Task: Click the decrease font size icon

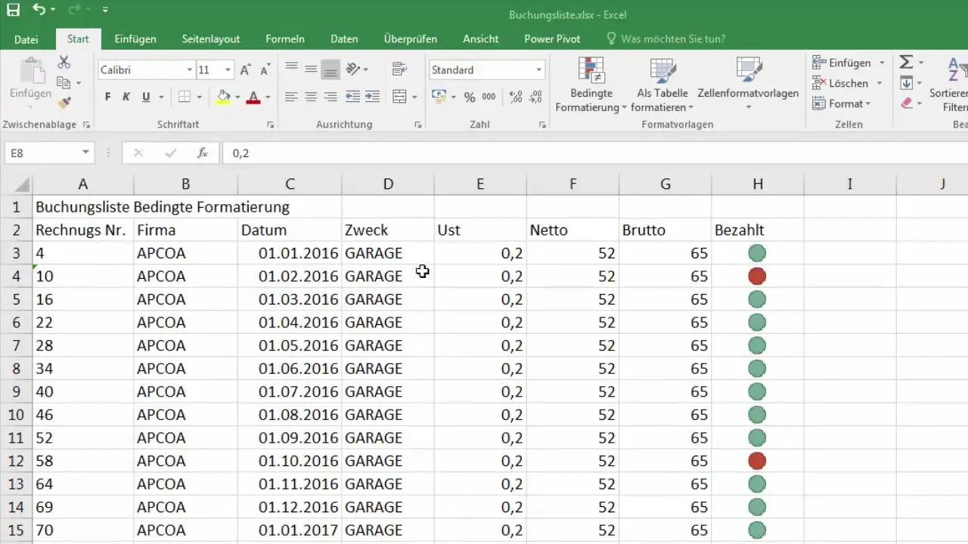Action: point(265,70)
